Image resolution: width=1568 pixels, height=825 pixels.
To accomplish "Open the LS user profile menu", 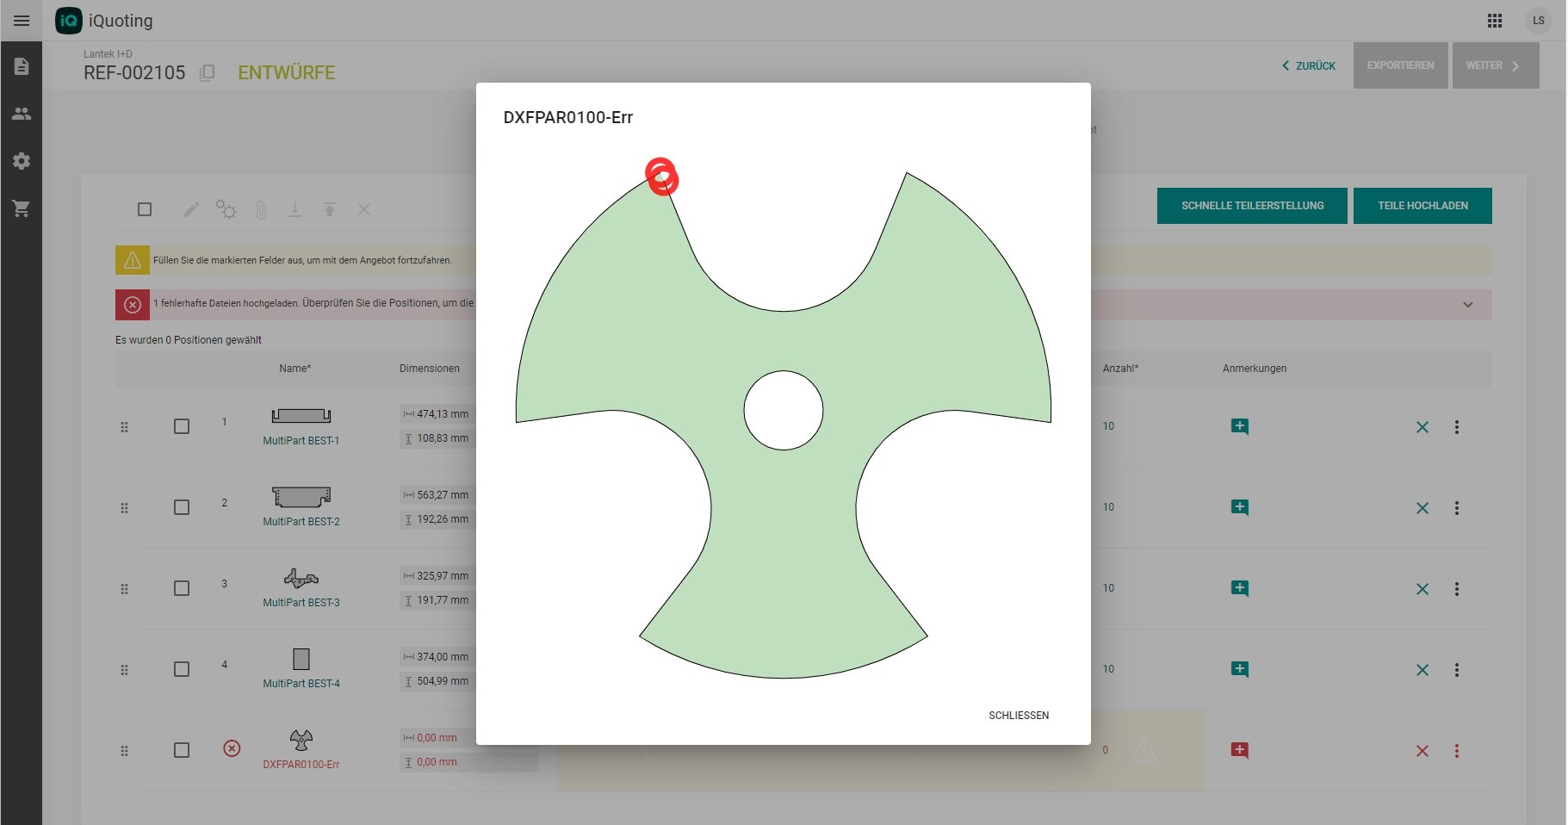I will 1538,21.
